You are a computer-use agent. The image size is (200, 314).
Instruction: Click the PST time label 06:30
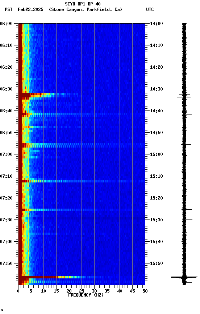click(x=6, y=89)
